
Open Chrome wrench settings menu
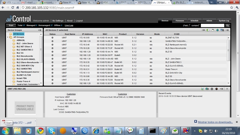coord(237,7)
